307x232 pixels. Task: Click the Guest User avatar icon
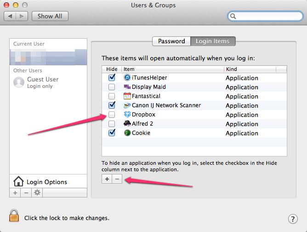click(x=19, y=82)
